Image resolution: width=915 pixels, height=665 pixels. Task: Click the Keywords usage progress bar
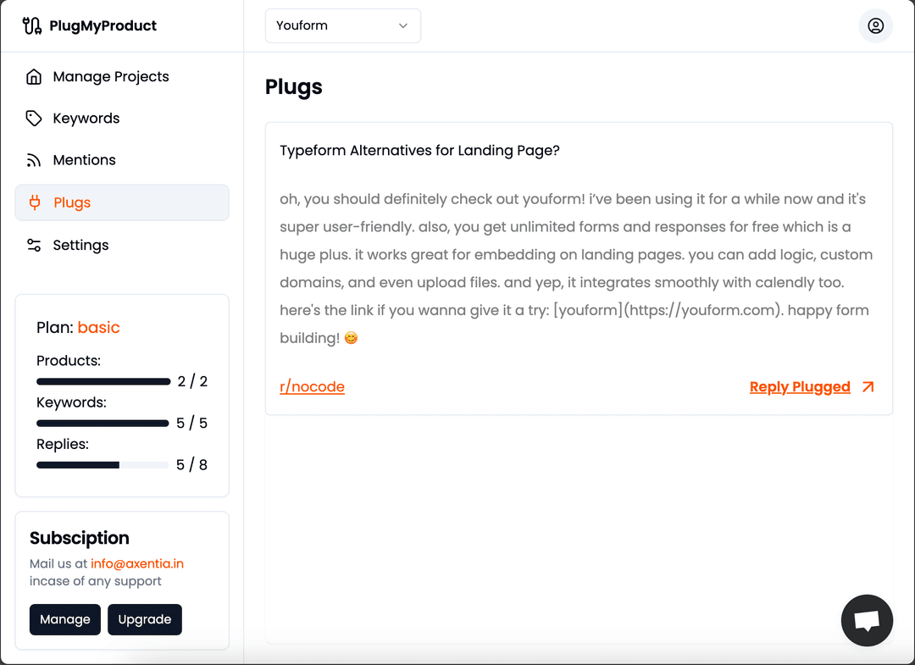(103, 424)
